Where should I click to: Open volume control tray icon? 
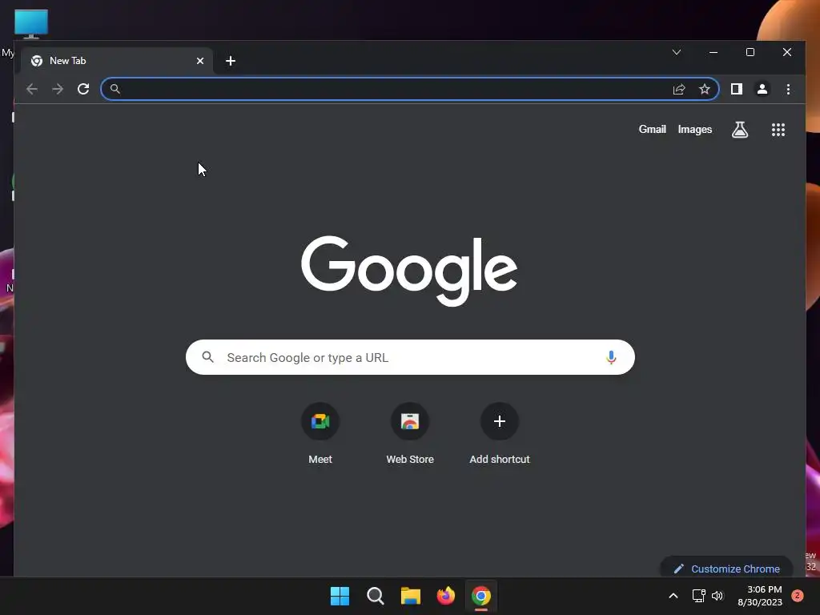coord(717,596)
